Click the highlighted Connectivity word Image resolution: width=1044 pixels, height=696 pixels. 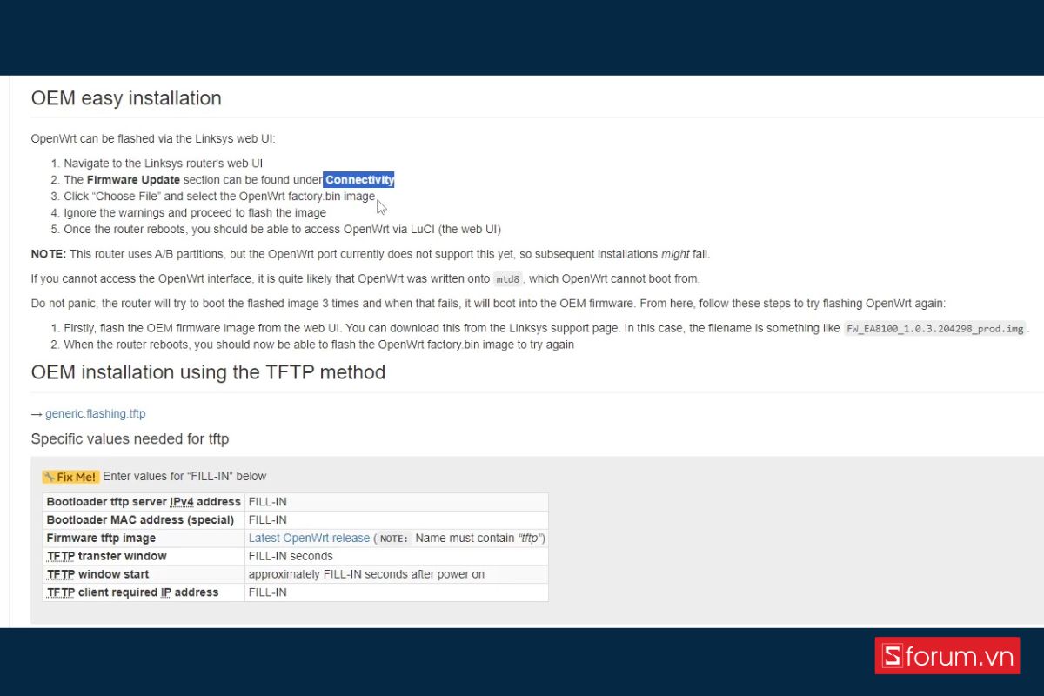coord(359,180)
